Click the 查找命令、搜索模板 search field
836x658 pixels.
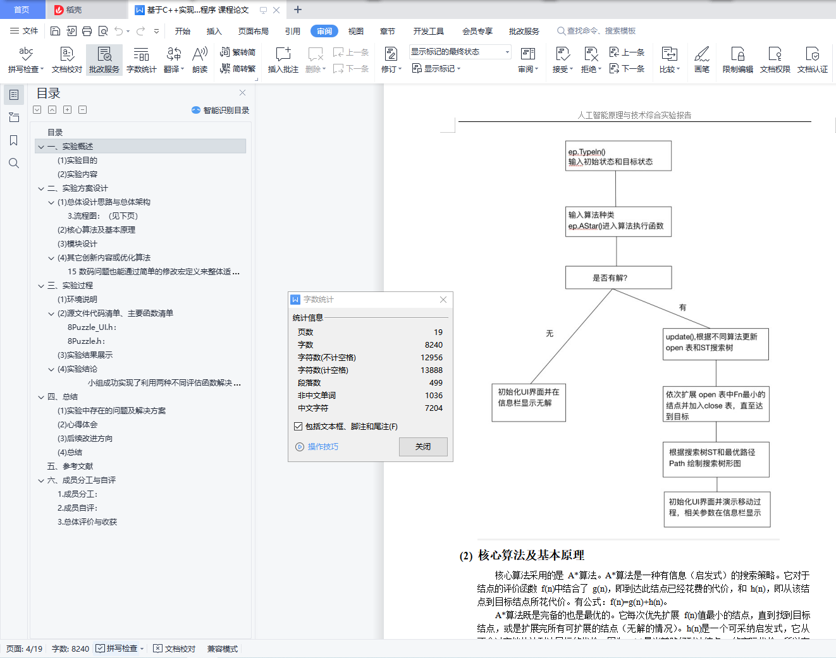tap(596, 31)
